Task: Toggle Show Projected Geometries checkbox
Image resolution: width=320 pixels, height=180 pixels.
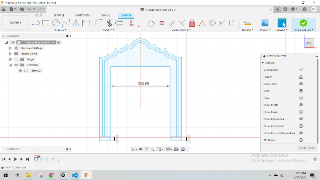Action: pyautogui.click(x=301, y=133)
